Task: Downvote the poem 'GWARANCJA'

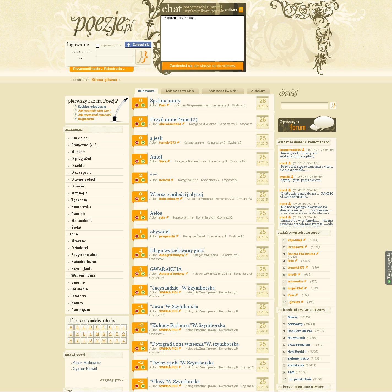Action: [137, 274]
